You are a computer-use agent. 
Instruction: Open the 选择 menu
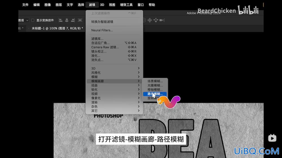(x=81, y=5)
